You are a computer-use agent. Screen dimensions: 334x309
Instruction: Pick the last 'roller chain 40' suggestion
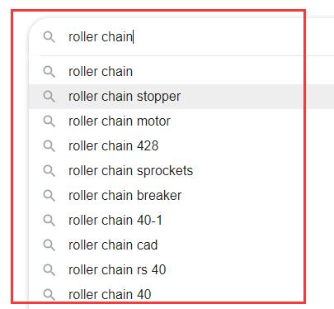(181, 295)
